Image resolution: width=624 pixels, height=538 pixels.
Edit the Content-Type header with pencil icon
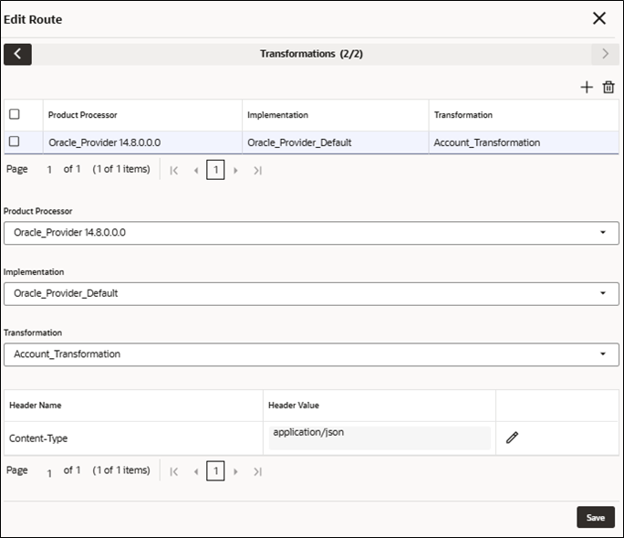pos(512,438)
